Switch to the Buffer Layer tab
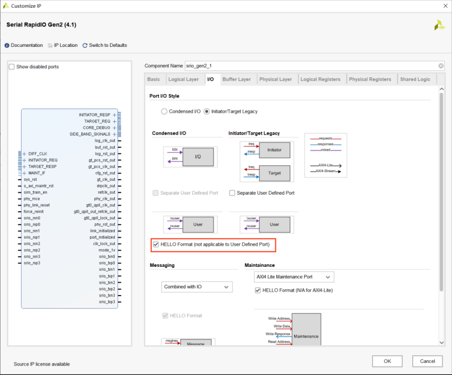Viewport: 452px width, 375px height. [236, 79]
